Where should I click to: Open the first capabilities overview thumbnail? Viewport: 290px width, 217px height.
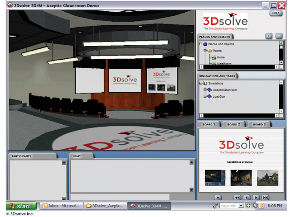(215, 178)
